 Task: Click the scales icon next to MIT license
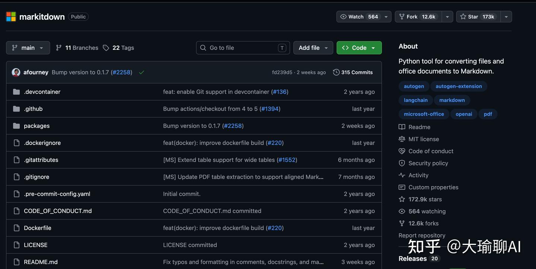[x=402, y=139]
